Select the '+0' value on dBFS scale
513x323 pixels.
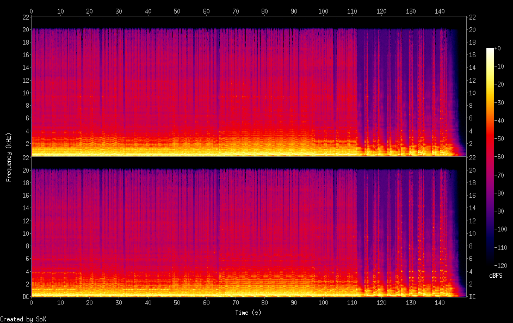(x=497, y=48)
